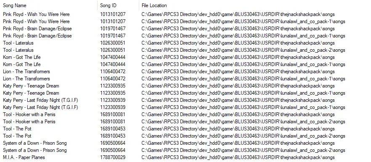Click lunalawl_and_co_pack-1 path for Last Friday Night
Image resolution: width=371 pixels, height=162 pixels.
tap(243, 107)
